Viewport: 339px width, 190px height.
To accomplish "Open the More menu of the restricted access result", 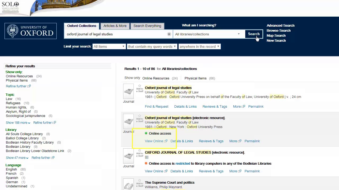I will click(x=235, y=171).
